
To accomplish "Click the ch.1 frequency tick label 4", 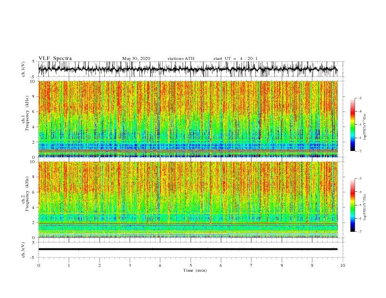I will (34, 127).
